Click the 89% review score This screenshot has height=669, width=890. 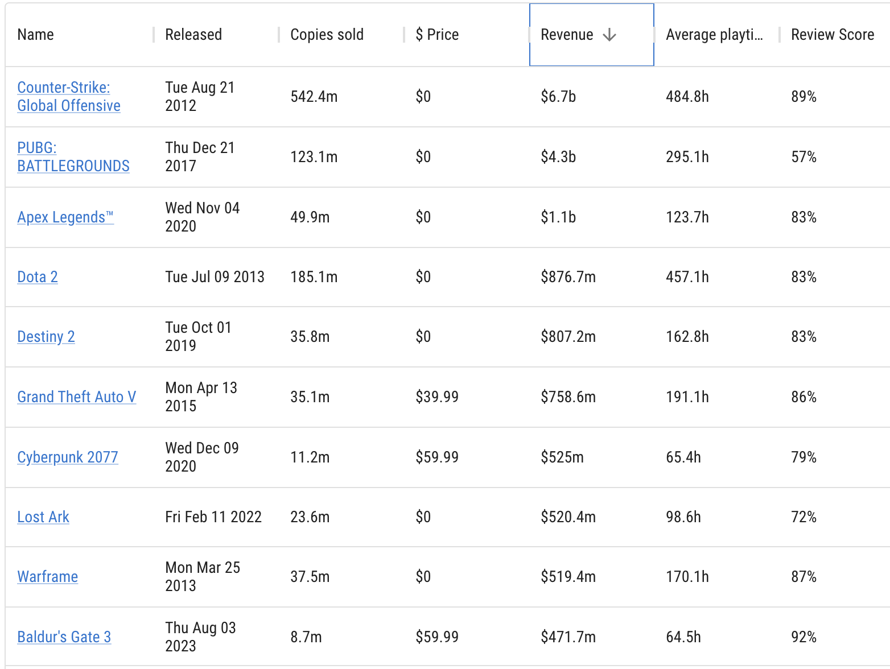804,97
